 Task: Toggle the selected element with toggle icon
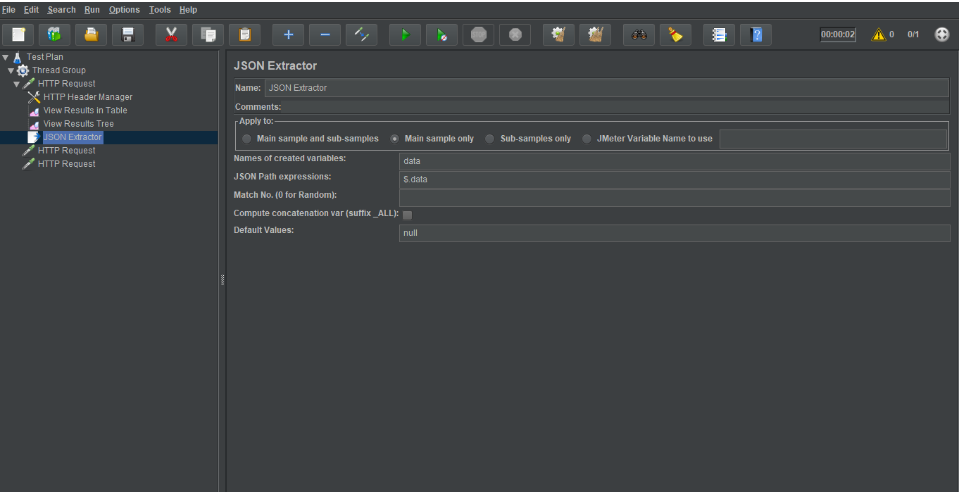361,34
